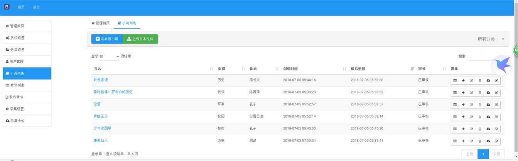The height and width of the screenshot is (161, 518).
Task: Click the 发布新小说 button
Action: click(107, 39)
